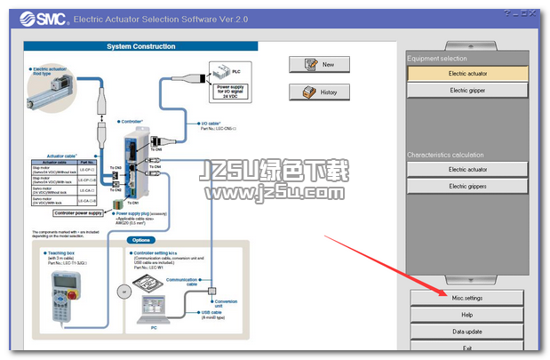
Task: Click the controller unit image
Action: [x=138, y=164]
